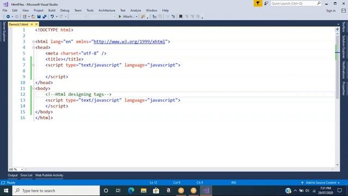Open Microsoft Edge from the taskbar
The height and width of the screenshot is (196, 348).
pos(131,191)
